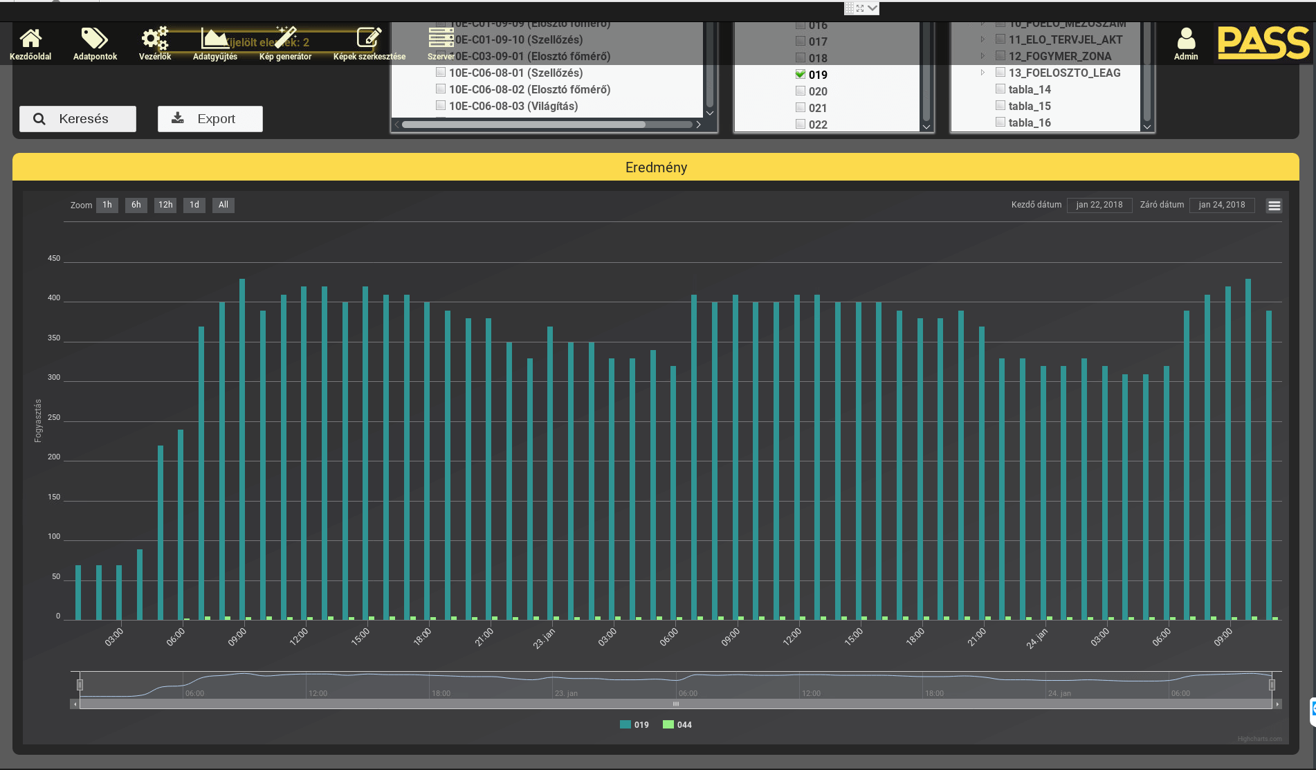This screenshot has height=770, width=1316.
Task: Open the Kezdőoldal home icon
Action: (30, 39)
